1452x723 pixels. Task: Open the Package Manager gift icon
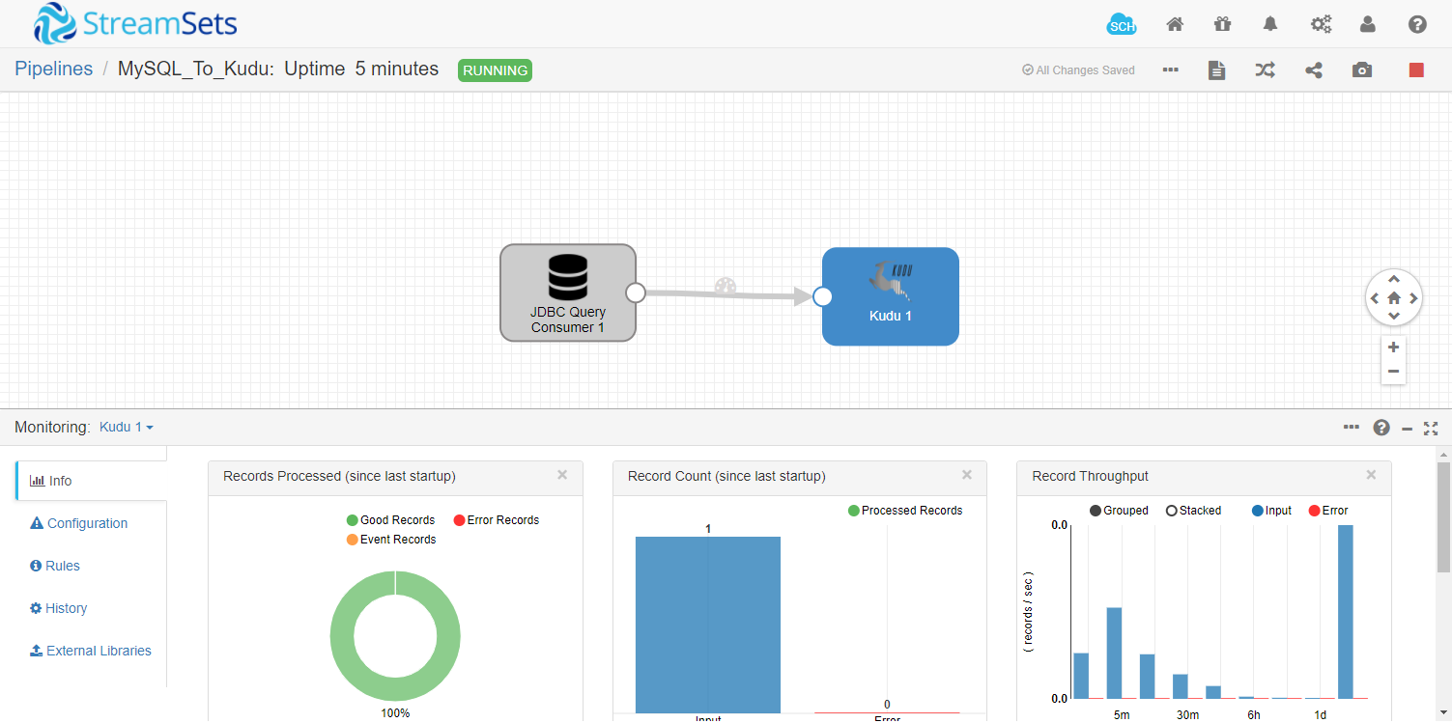coord(1223,24)
